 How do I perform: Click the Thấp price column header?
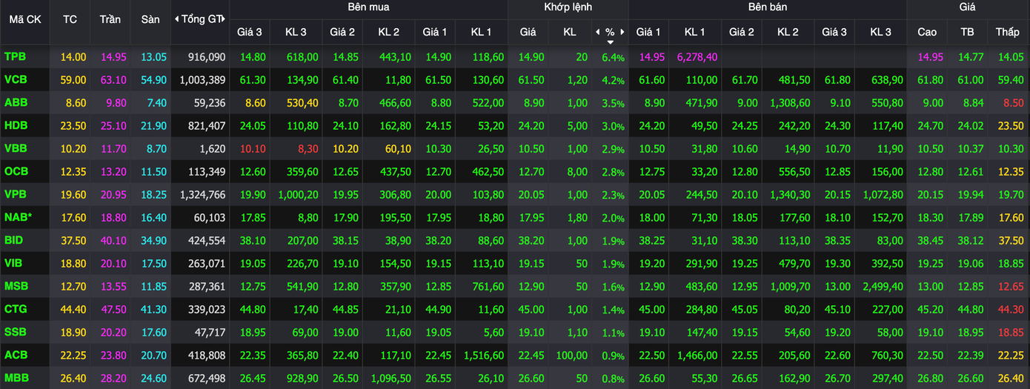1008,32
